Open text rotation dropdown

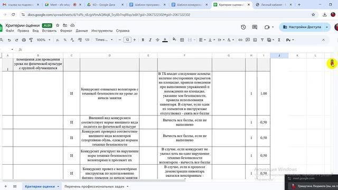coord(230,40)
